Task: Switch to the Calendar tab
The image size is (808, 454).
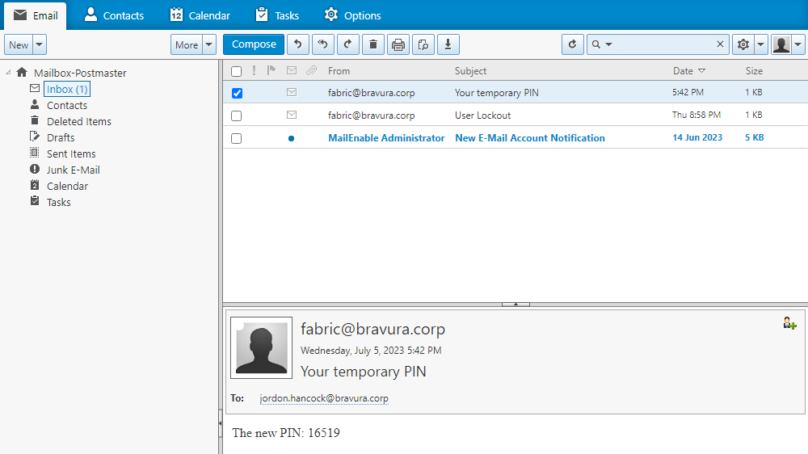Action: pos(200,15)
